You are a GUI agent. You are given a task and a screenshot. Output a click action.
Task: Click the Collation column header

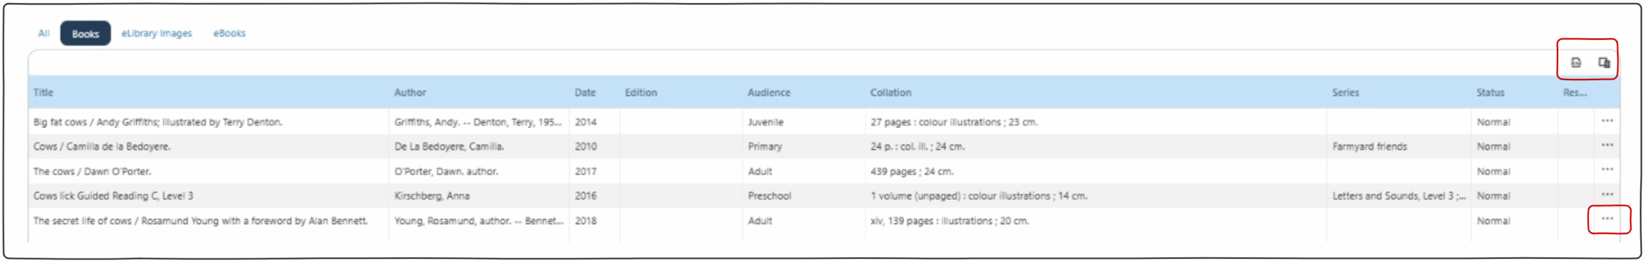pos(891,92)
